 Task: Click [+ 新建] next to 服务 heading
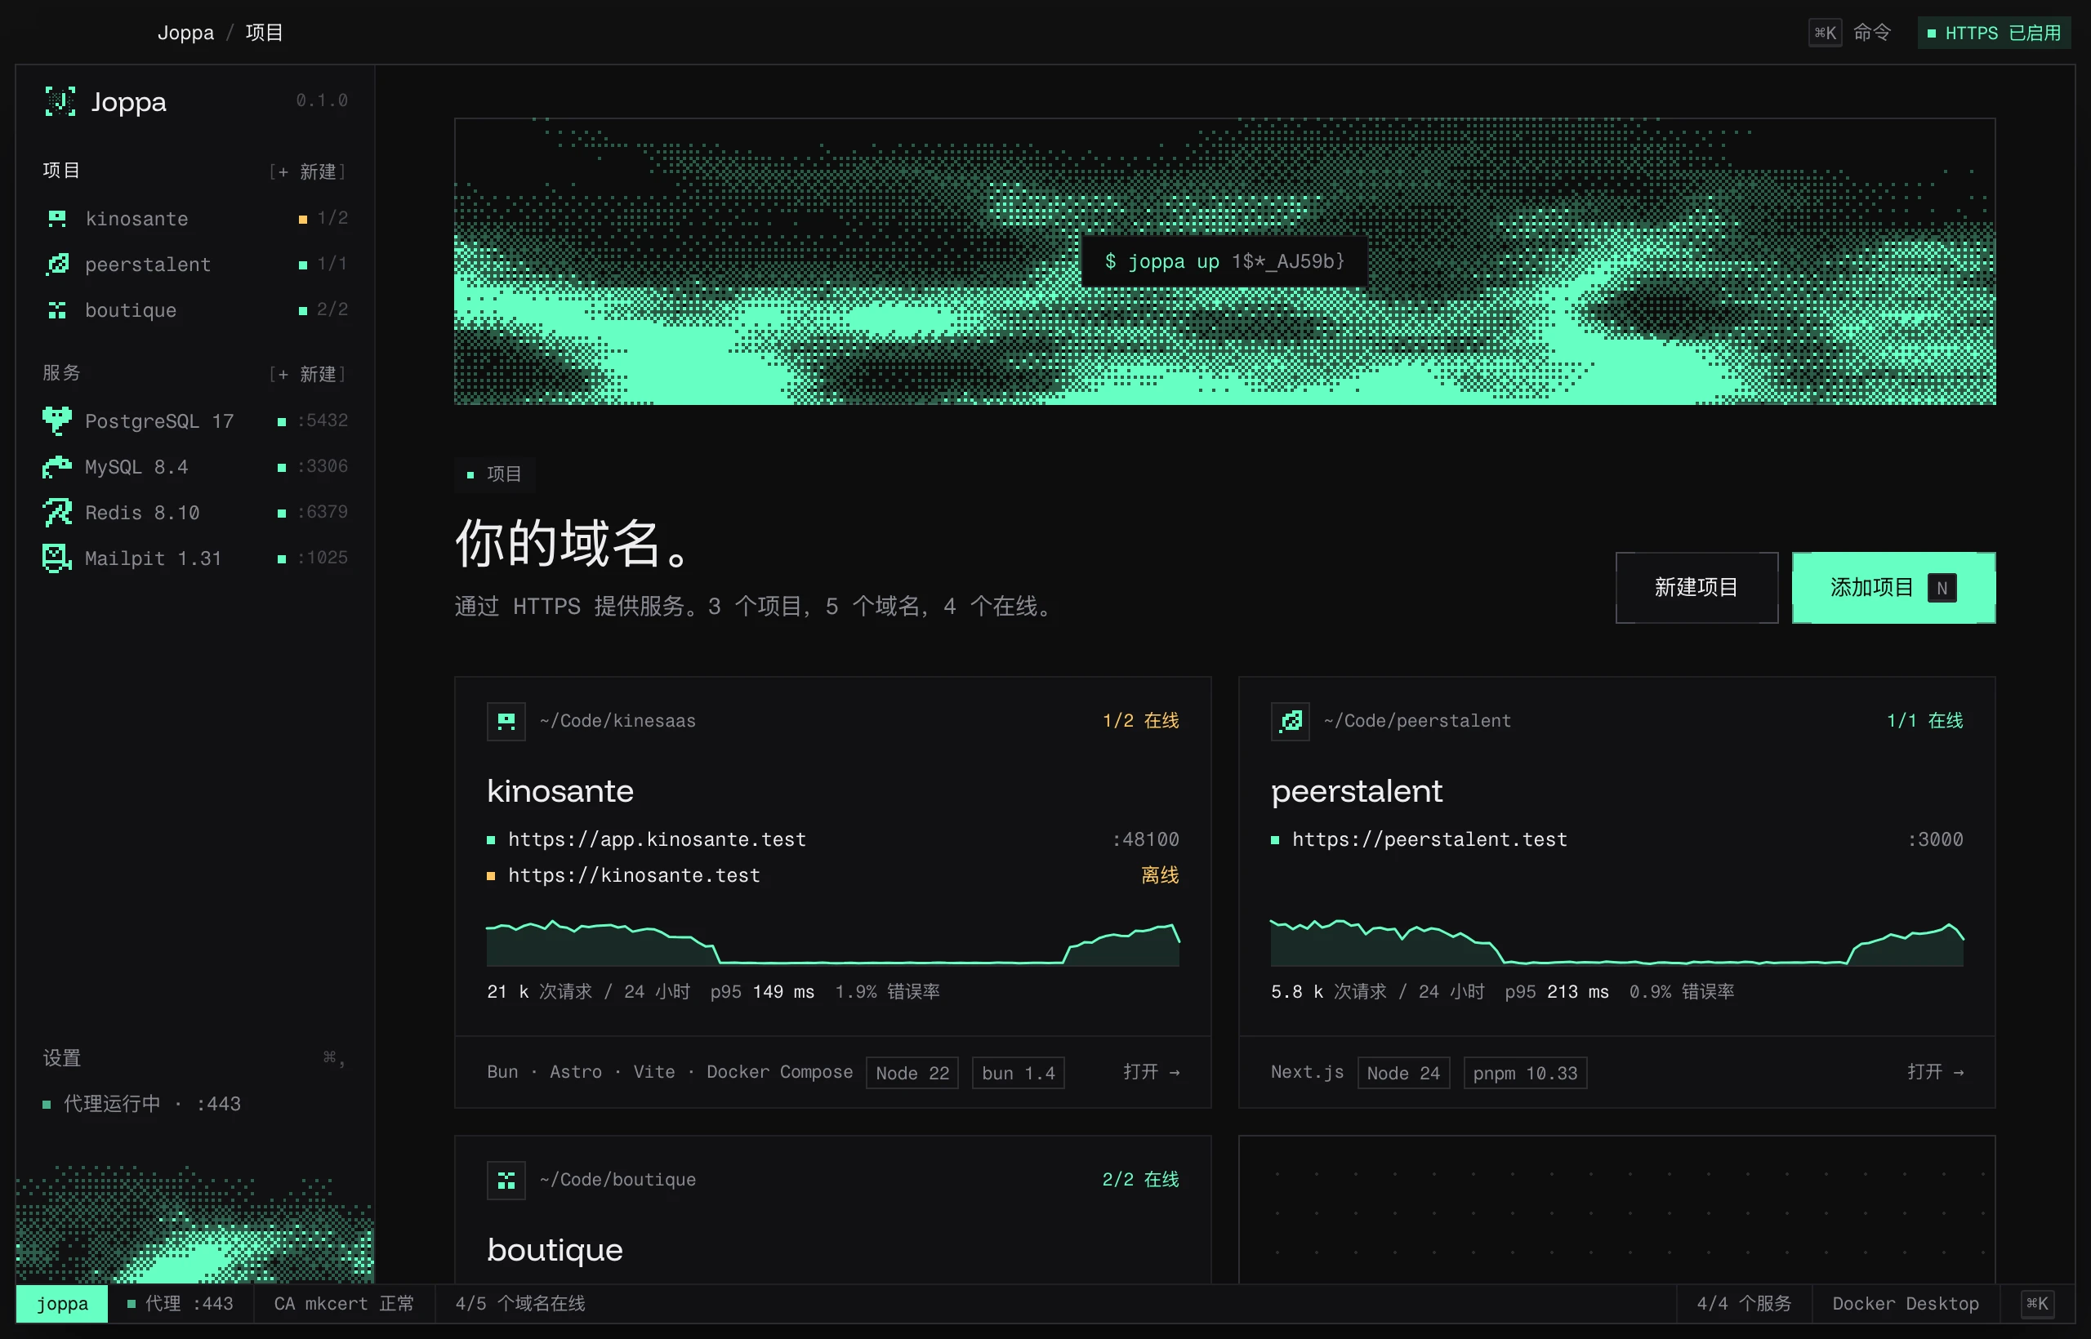tap(307, 374)
